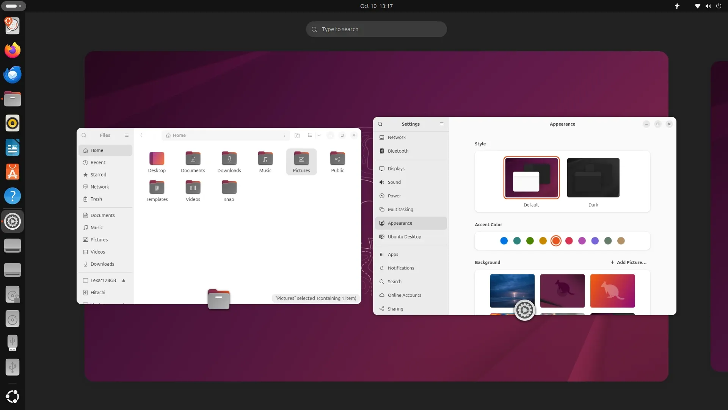Image resolution: width=728 pixels, height=410 pixels.
Task: Open the Bluetooth panel in Settings
Action: pyautogui.click(x=411, y=151)
